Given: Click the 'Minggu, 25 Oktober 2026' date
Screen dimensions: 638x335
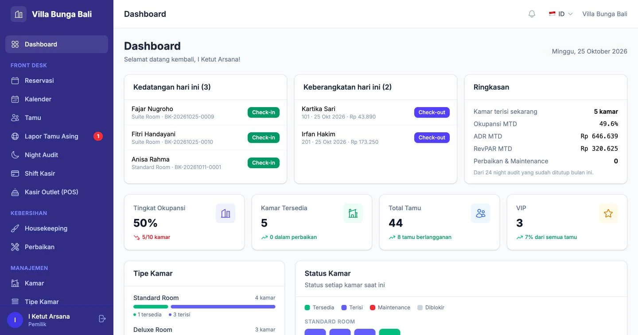Looking at the screenshot, I should pos(590,51).
